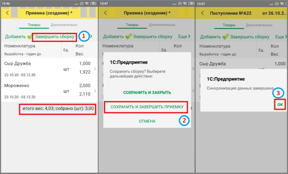Switch to Дополнительно tab in middle screen

(x=162, y=25)
